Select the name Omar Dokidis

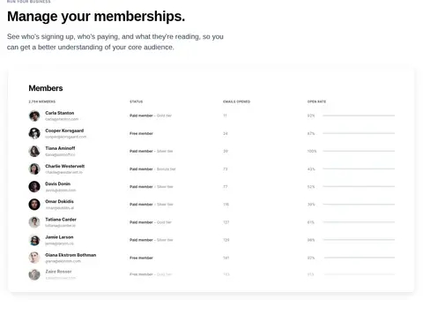coord(59,201)
